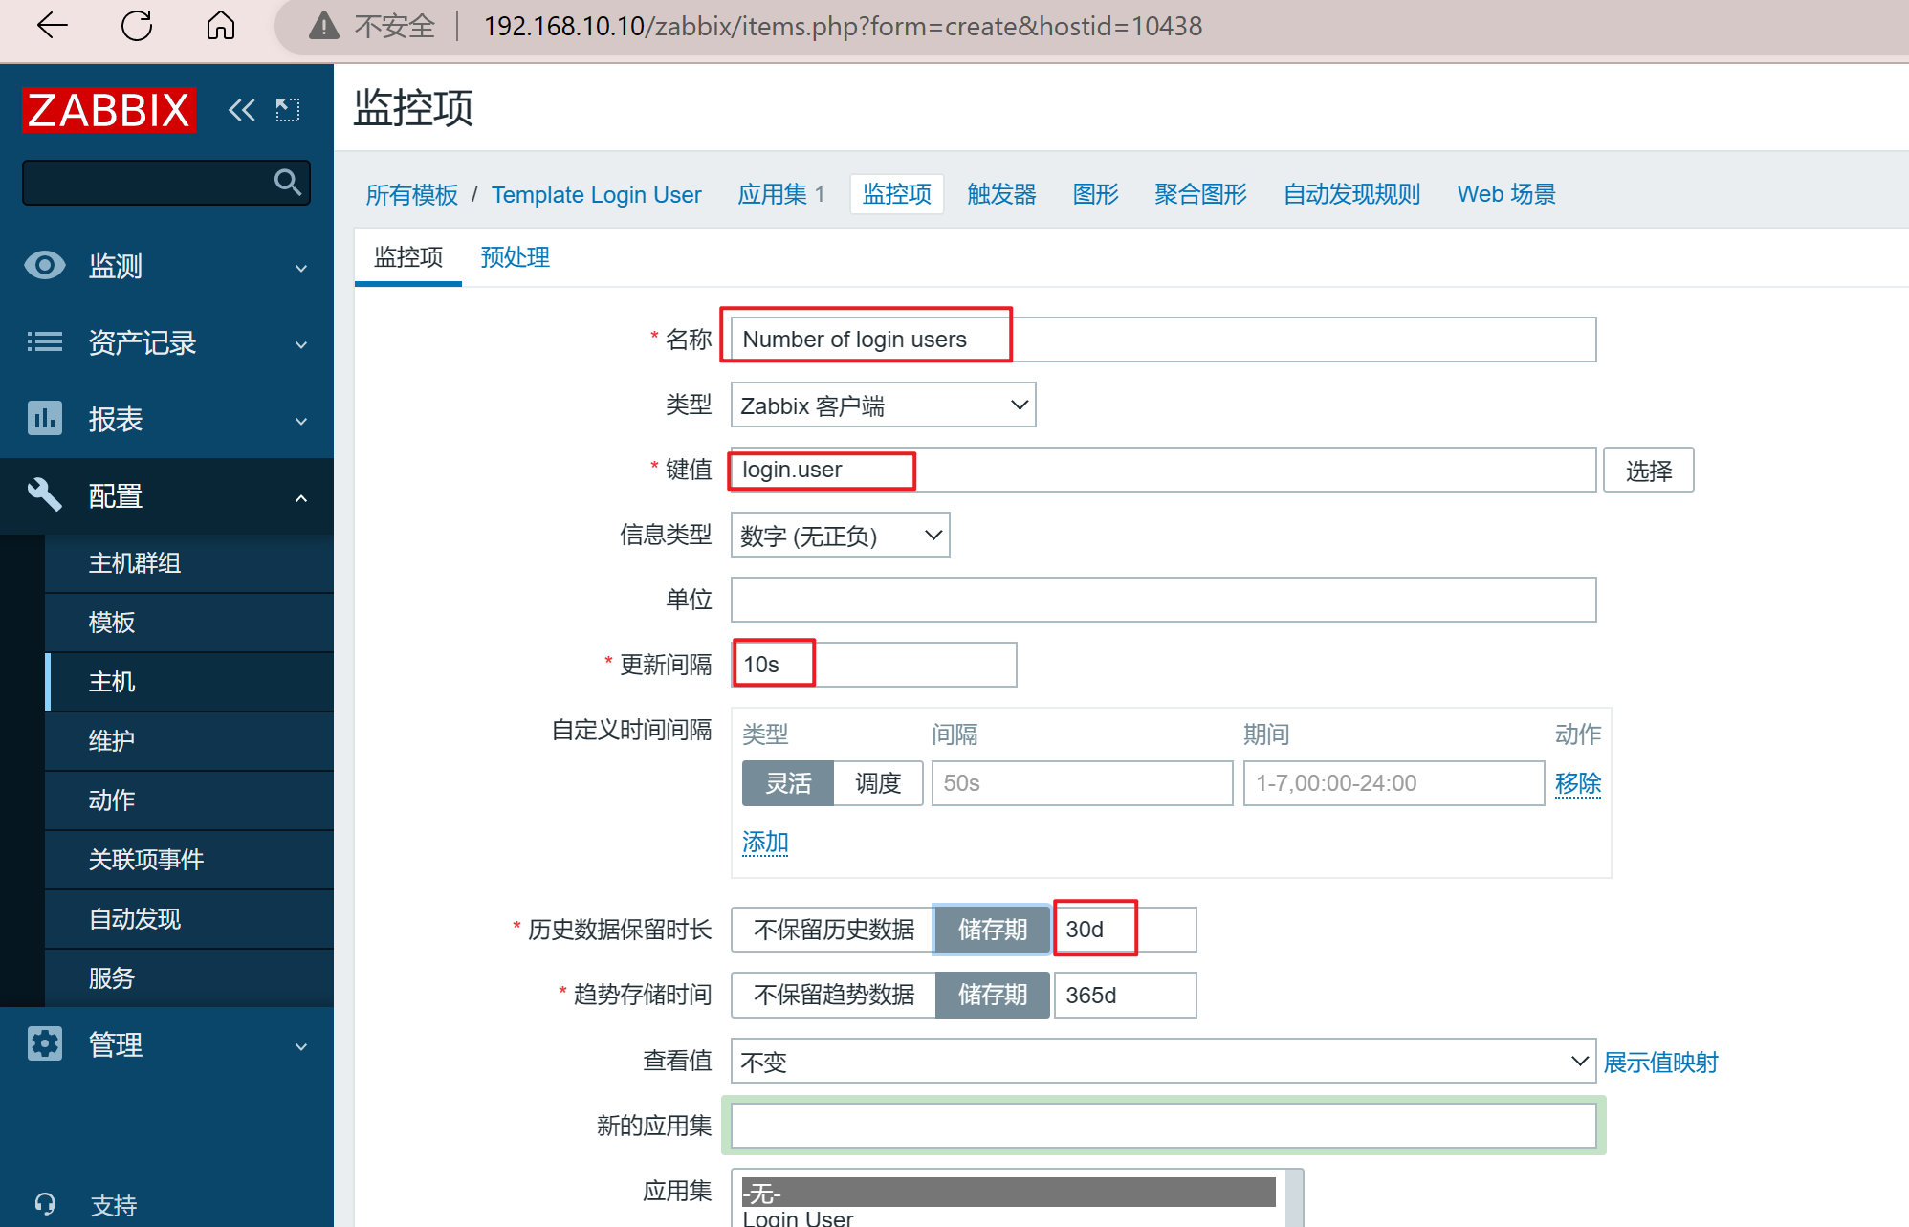Click 移除 custom interval link

(x=1577, y=783)
